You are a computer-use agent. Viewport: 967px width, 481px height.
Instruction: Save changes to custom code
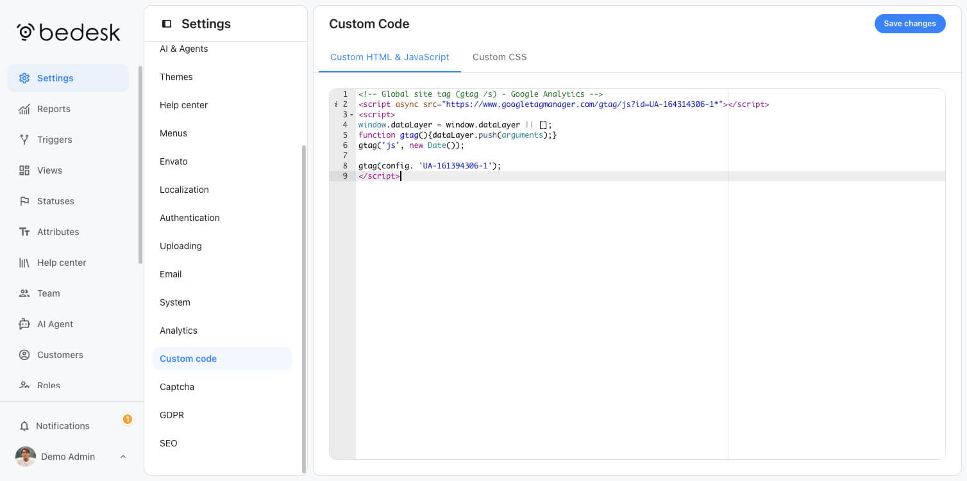910,24
